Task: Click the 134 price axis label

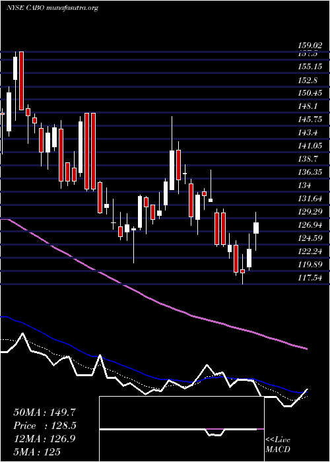Action: [304, 185]
